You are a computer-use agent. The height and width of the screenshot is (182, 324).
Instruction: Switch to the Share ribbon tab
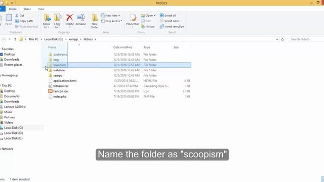coord(27,9)
